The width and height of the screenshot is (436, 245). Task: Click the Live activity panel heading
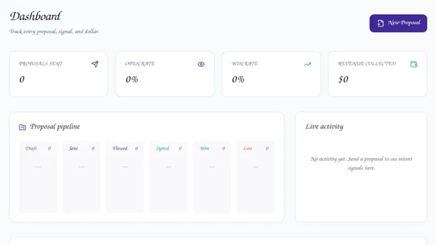[324, 127]
